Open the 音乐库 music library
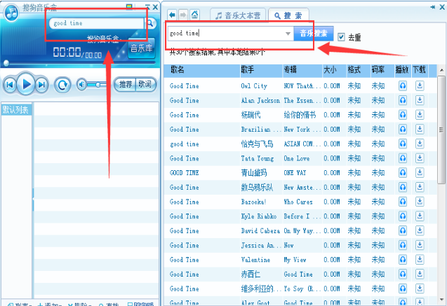The height and width of the screenshot is (306, 447). [x=142, y=48]
